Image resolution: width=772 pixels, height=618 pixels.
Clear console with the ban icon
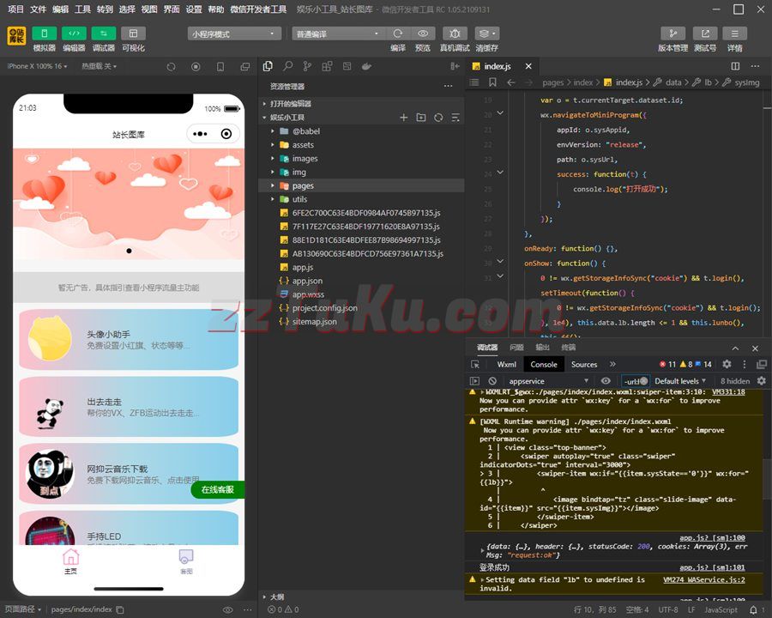(492, 381)
